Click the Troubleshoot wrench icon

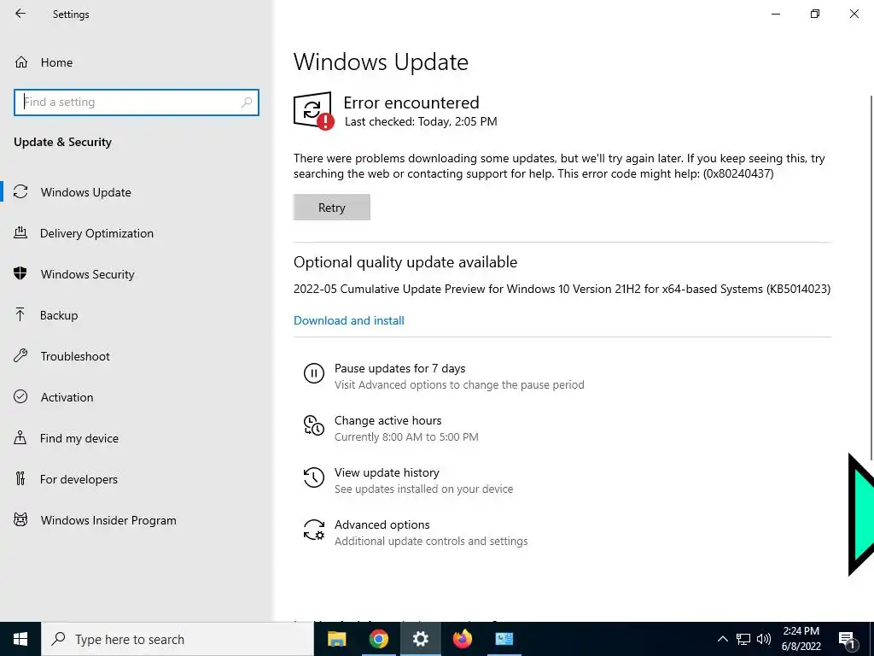(20, 355)
